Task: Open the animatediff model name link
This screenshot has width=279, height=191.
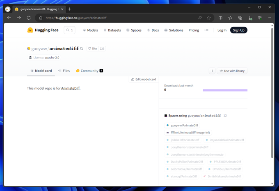Action: (64, 49)
